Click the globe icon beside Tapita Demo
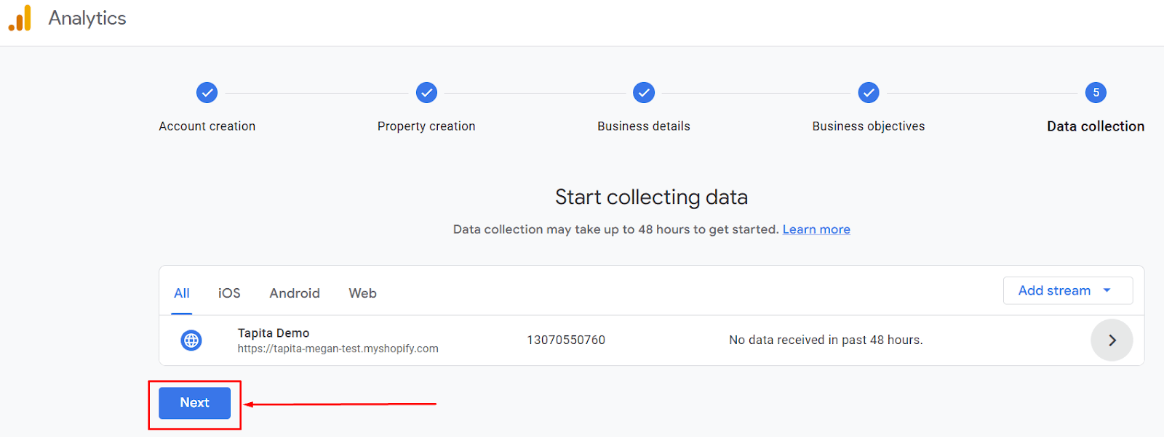Screen dimensions: 1164x437 191,340
